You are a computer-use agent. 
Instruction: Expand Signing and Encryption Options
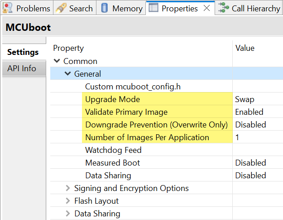[67, 188]
